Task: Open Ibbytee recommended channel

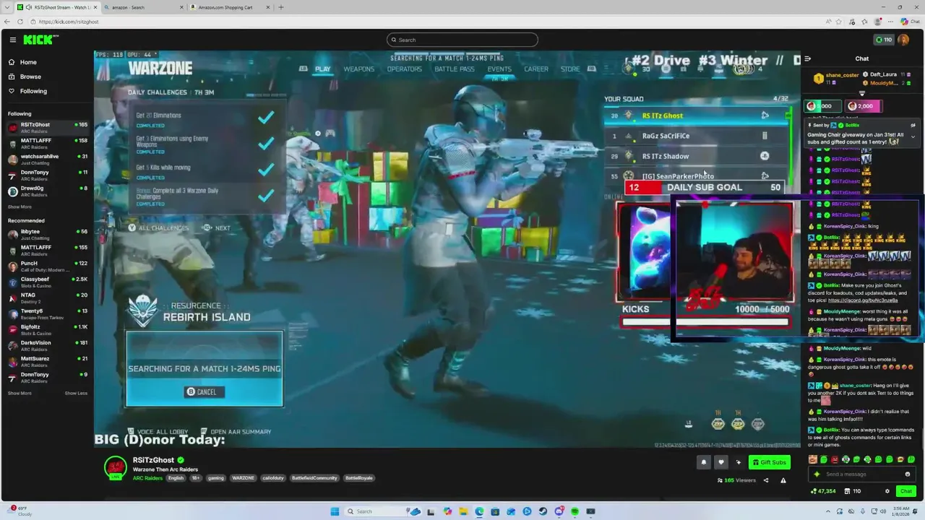Action: point(48,234)
